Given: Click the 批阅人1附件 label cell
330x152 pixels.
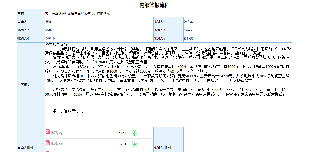Looking at the screenshot, I should (x=162, y=148).
